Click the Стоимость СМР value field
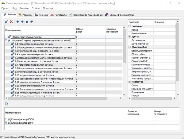 pyautogui.click(x=164, y=61)
